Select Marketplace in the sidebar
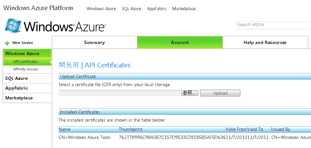This screenshot has width=311, height=148. coord(27,98)
